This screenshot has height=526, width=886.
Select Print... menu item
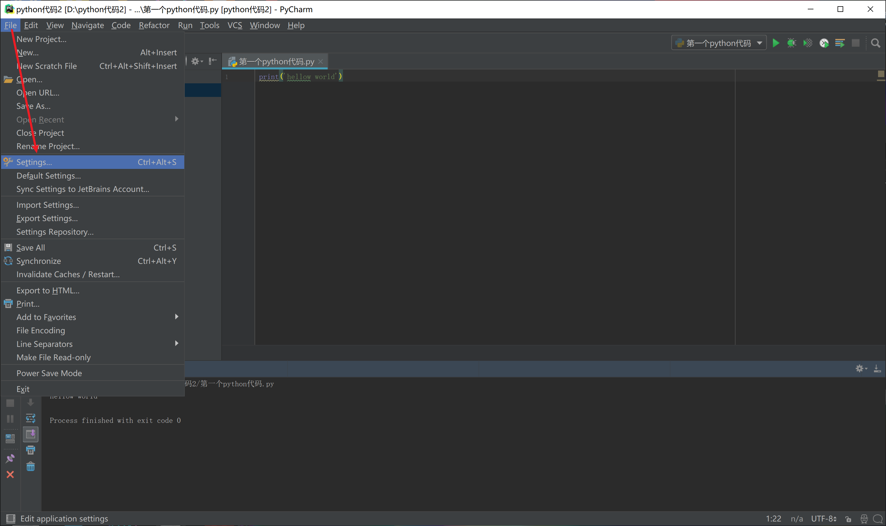tap(93, 304)
